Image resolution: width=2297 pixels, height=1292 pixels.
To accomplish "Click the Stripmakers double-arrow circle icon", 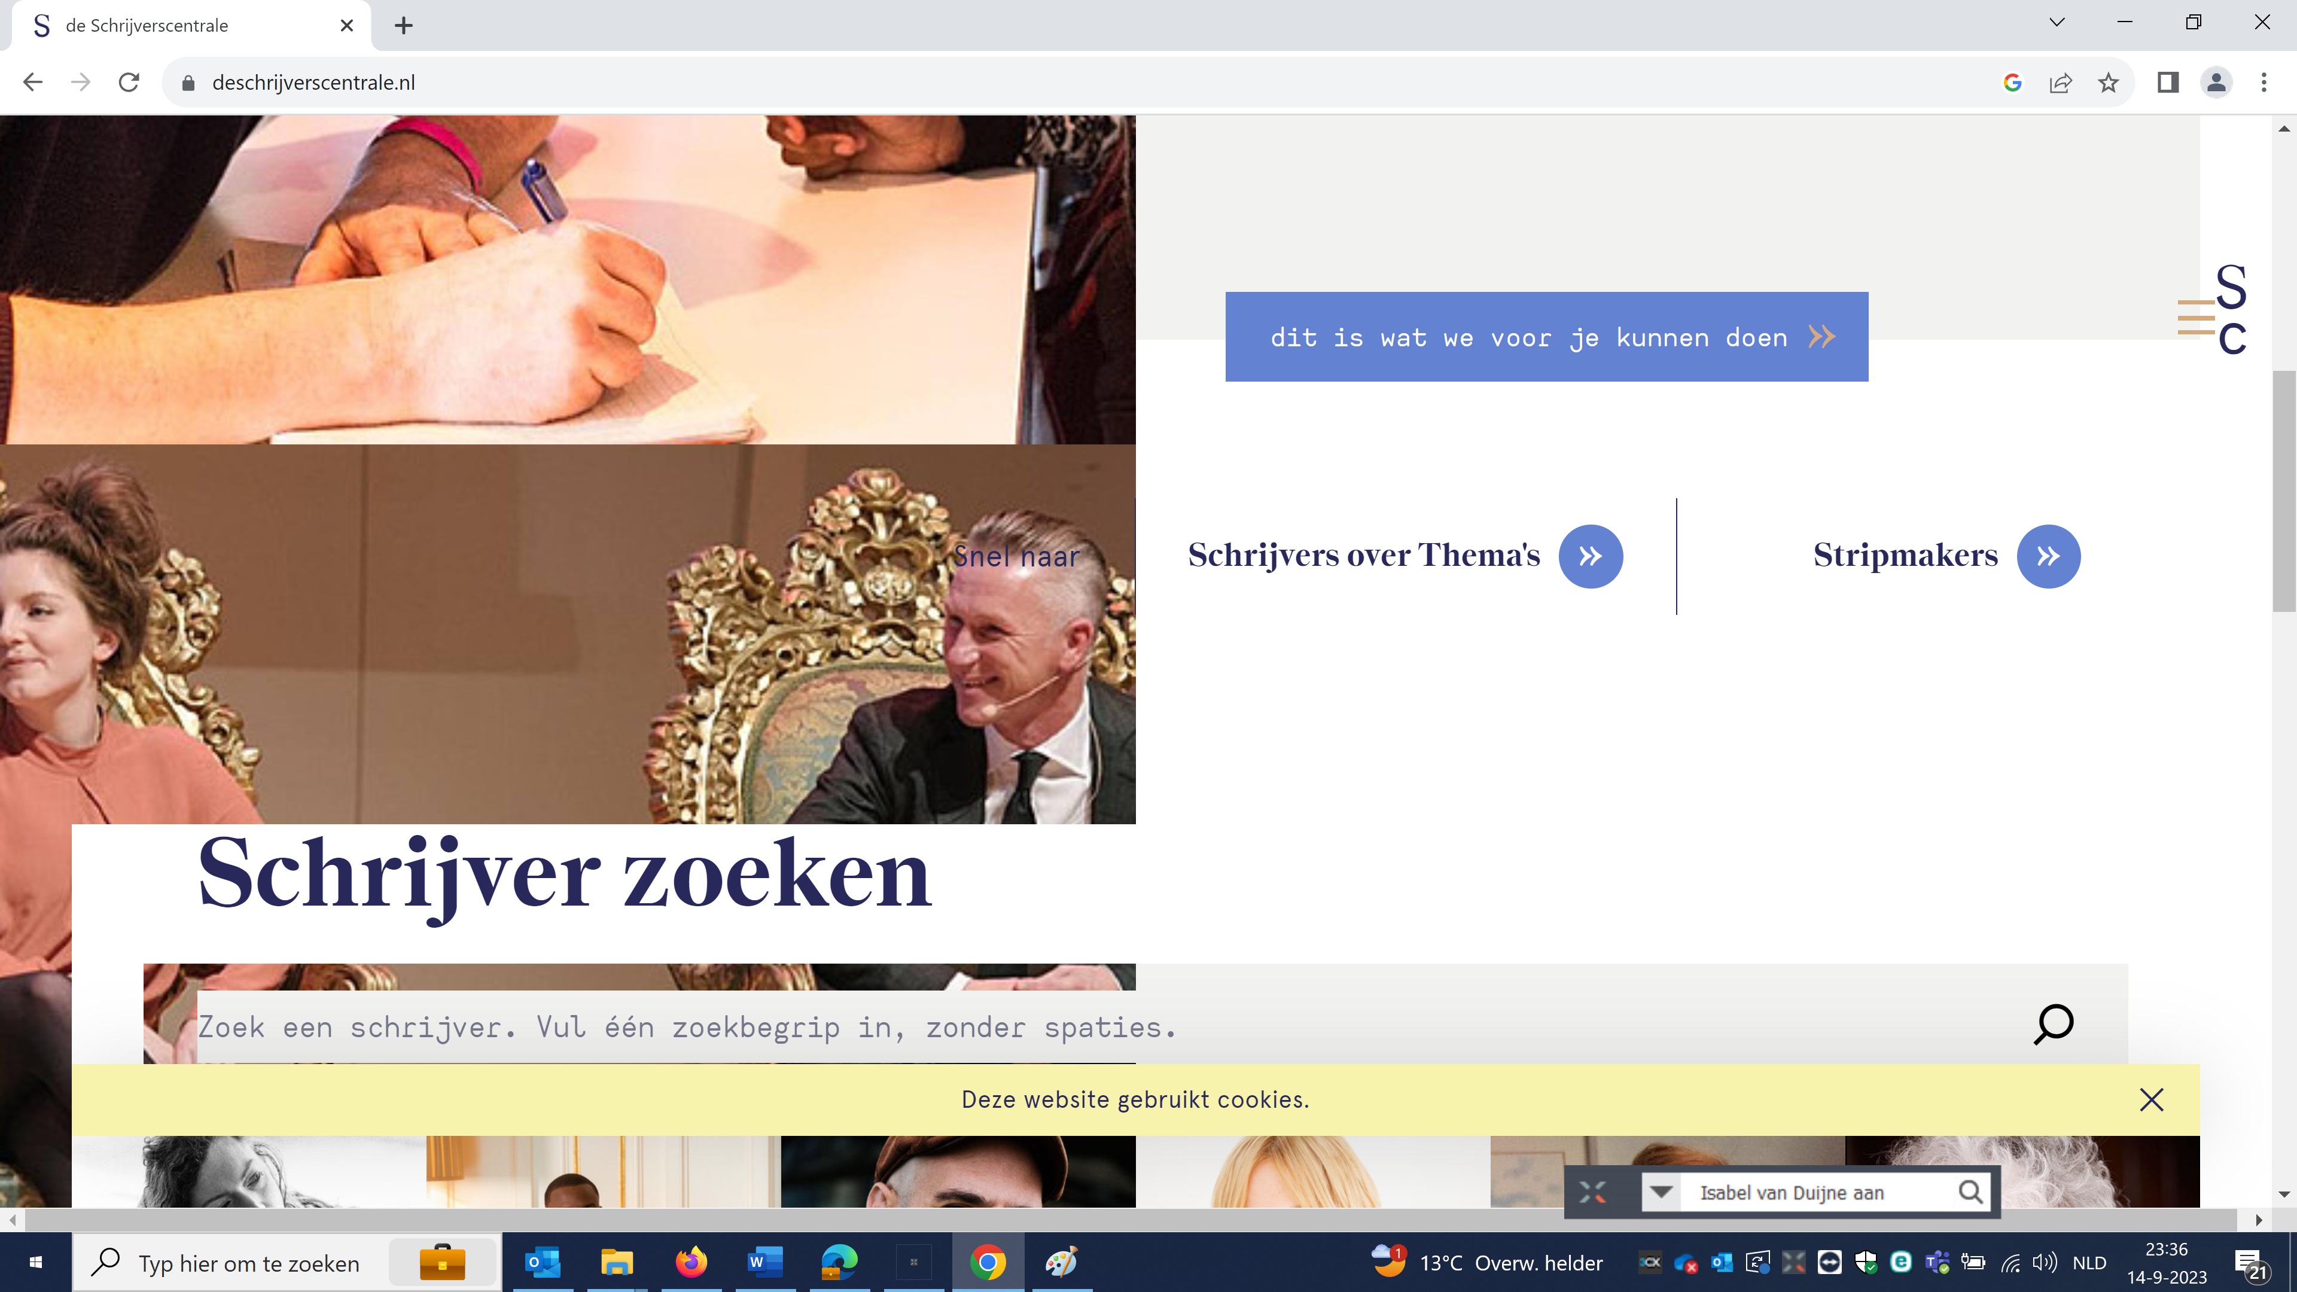I will [x=2048, y=556].
